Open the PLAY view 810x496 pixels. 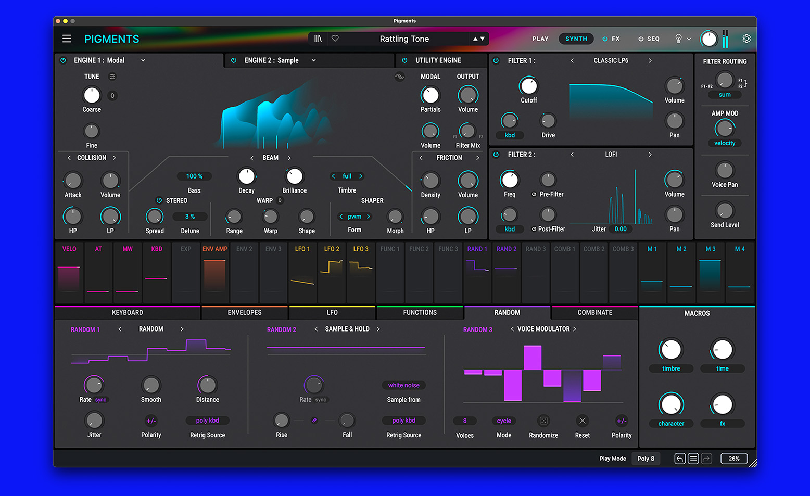click(540, 39)
